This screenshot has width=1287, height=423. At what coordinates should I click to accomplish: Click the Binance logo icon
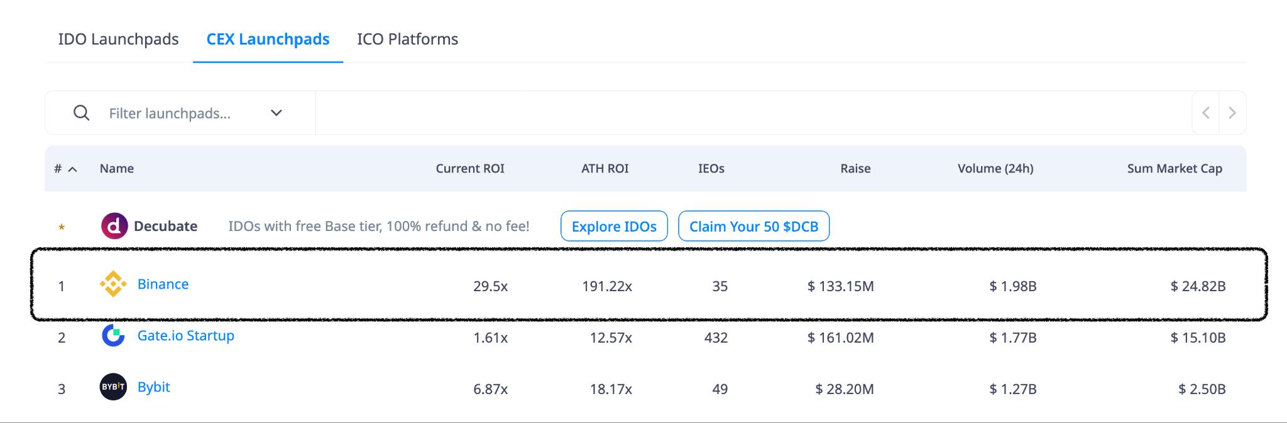pos(113,284)
